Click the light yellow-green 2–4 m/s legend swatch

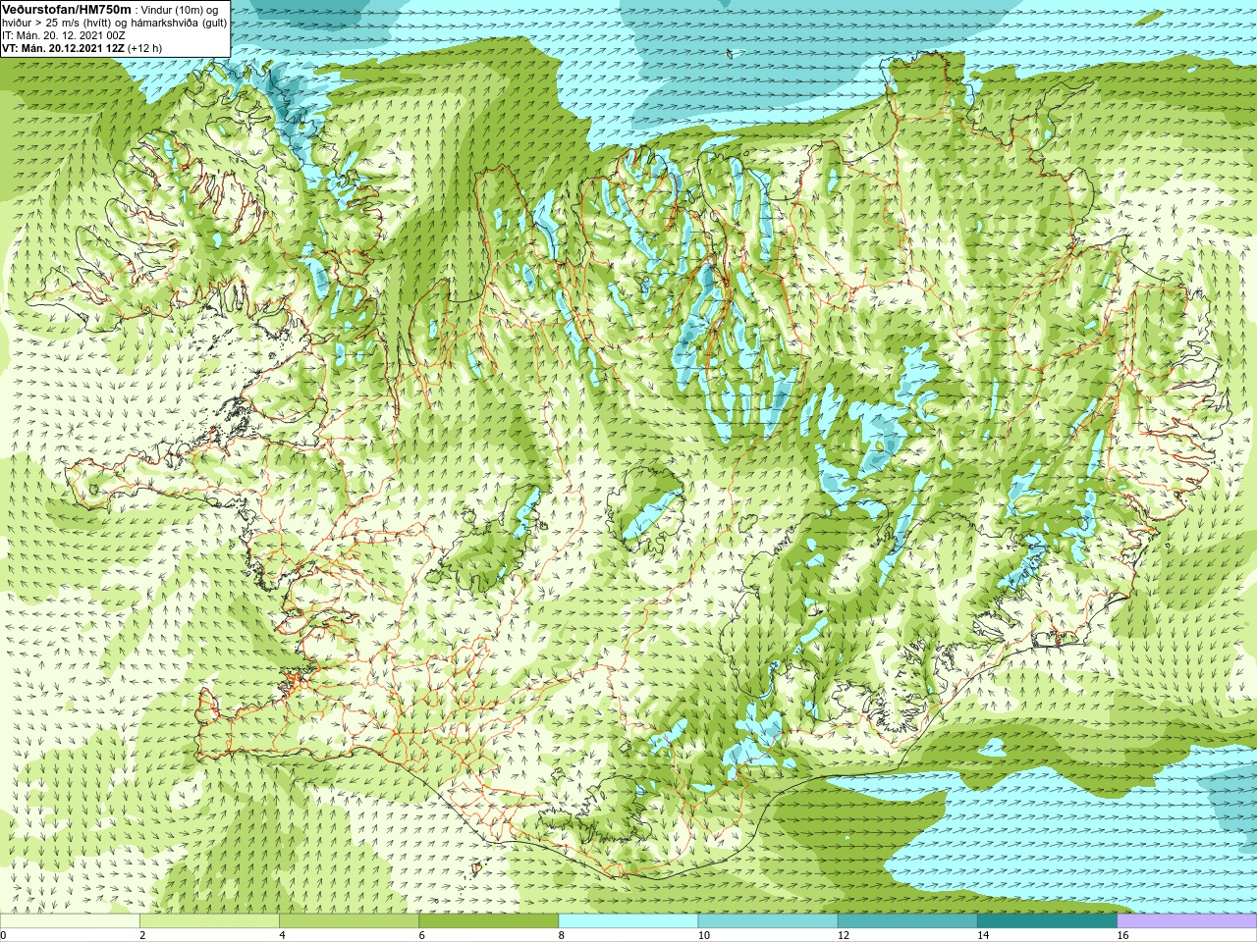[x=209, y=921]
